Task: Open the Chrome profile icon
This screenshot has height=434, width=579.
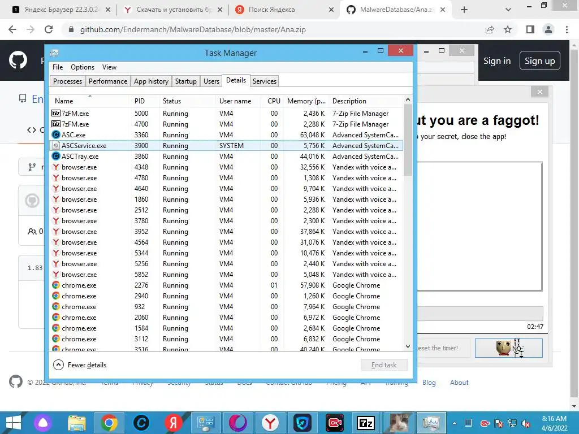Action: pyautogui.click(x=548, y=29)
